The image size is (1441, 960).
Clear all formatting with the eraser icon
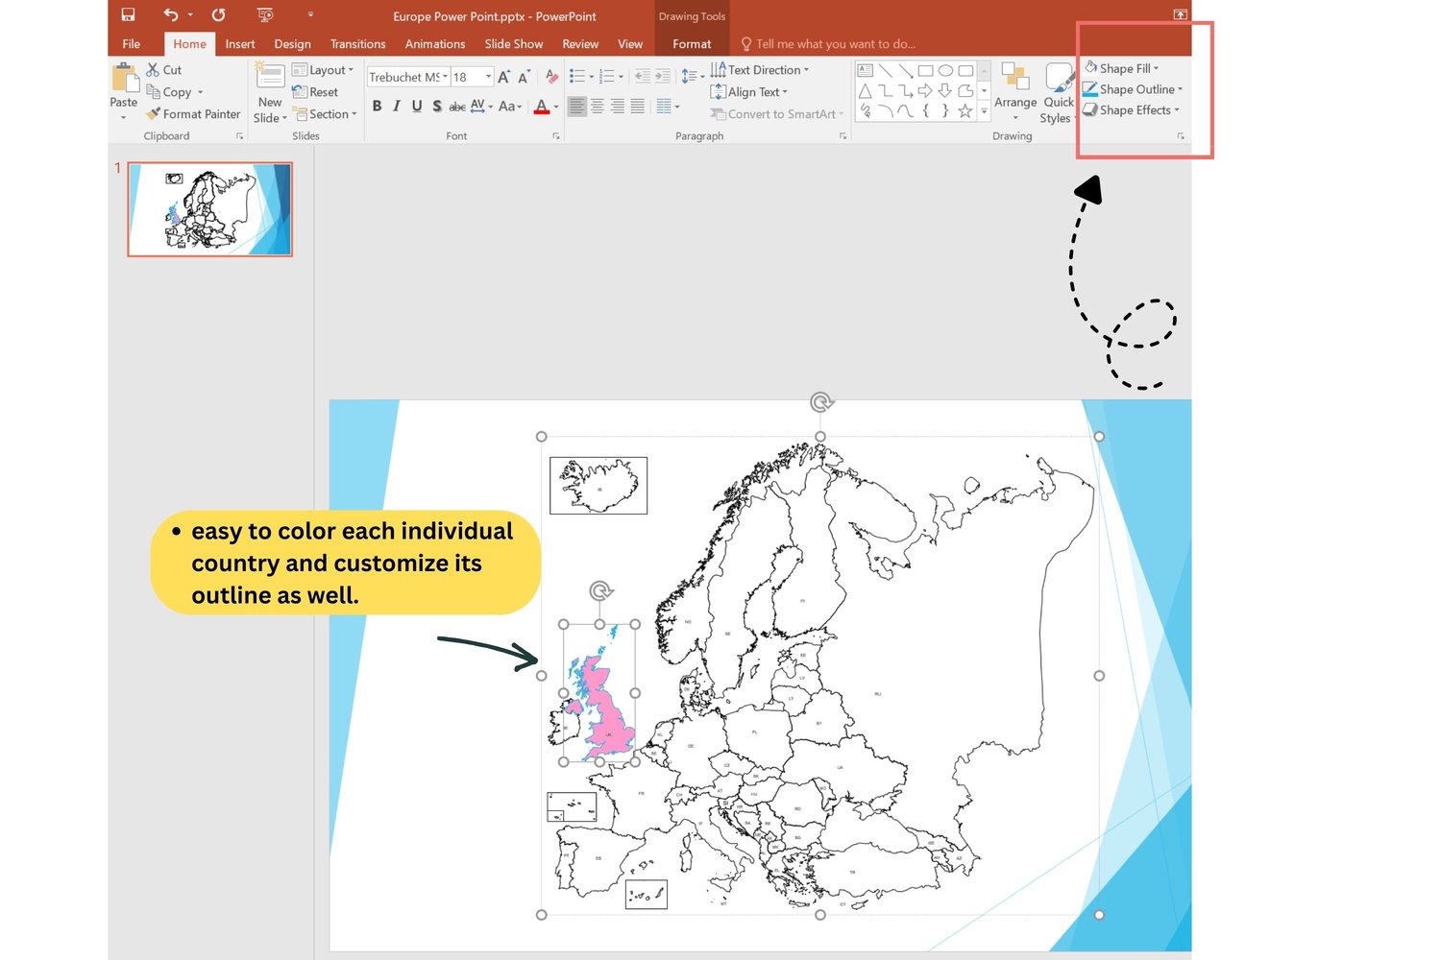[551, 77]
